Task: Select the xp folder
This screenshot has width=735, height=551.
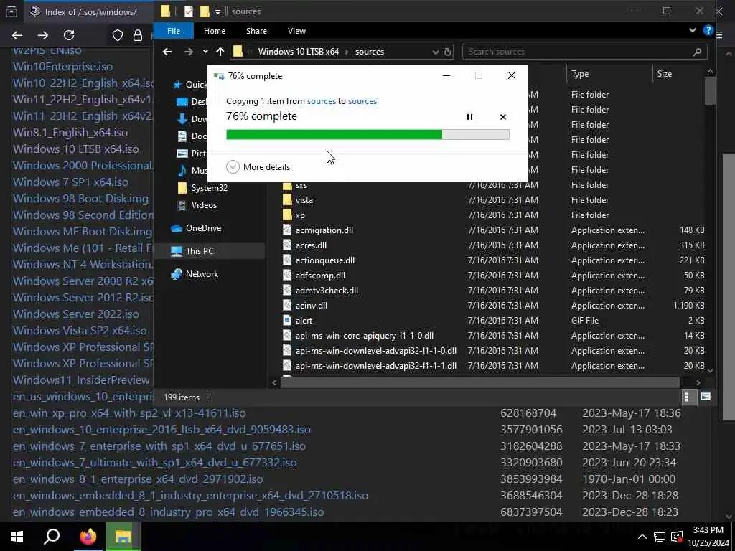Action: pyautogui.click(x=300, y=215)
